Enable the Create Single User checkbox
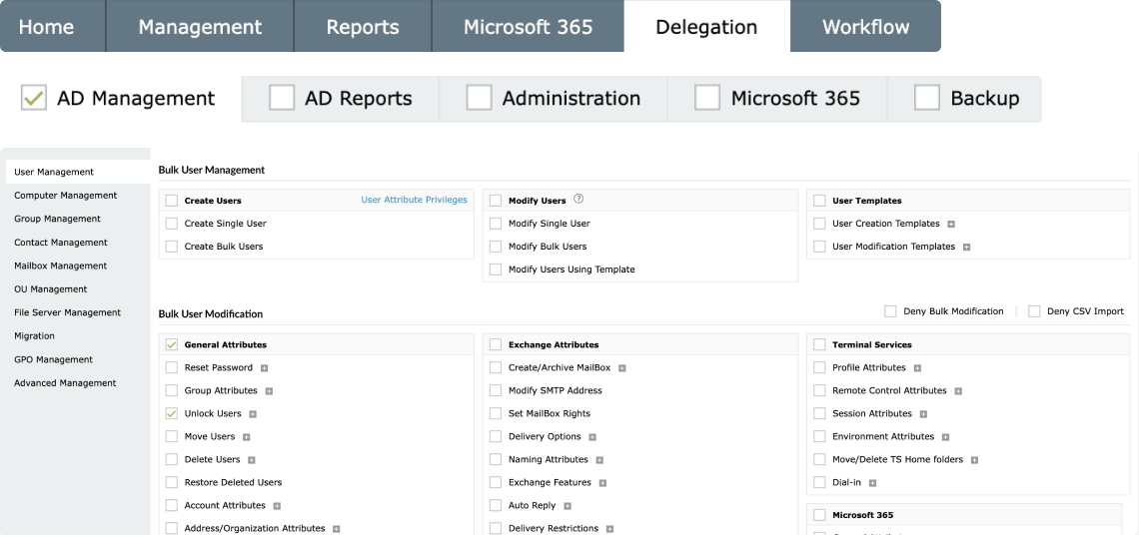This screenshot has height=537, width=1139. (x=172, y=224)
